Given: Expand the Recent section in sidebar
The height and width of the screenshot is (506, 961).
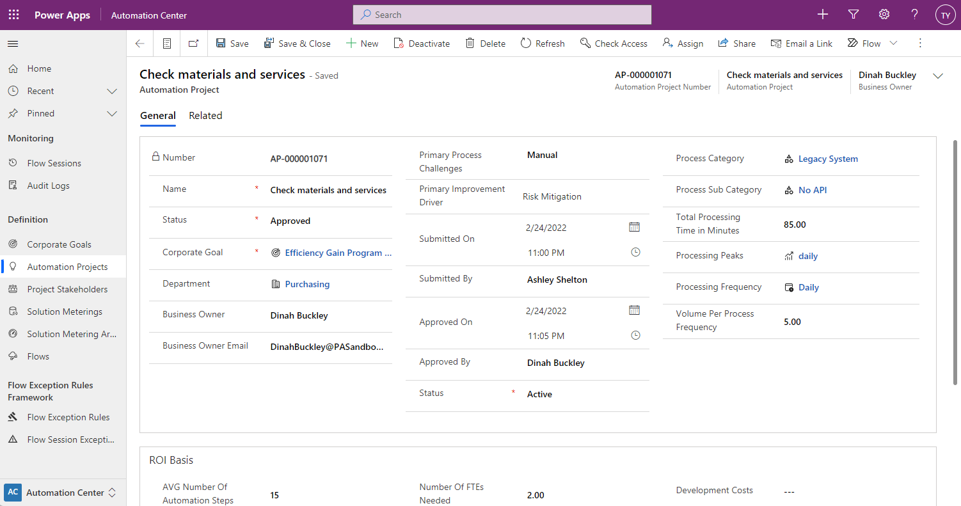Looking at the screenshot, I should pyautogui.click(x=112, y=91).
